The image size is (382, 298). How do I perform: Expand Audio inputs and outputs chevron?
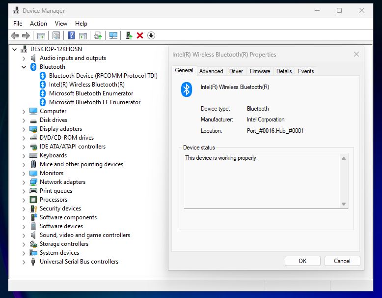(24, 59)
